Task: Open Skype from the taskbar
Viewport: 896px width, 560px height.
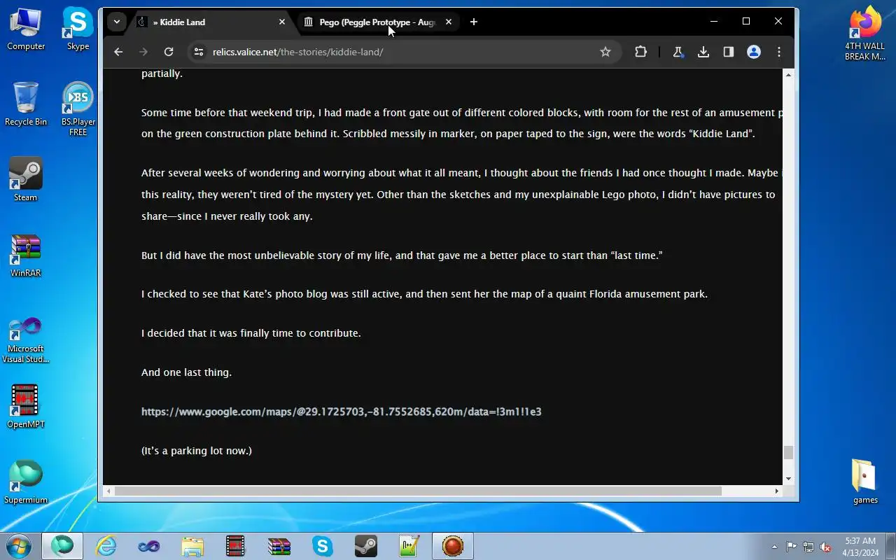Action: 323,546
